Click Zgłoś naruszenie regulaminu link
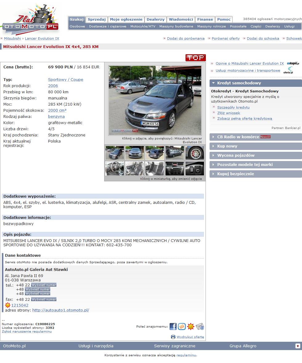This screenshot has width=302, height=363. click(27, 332)
